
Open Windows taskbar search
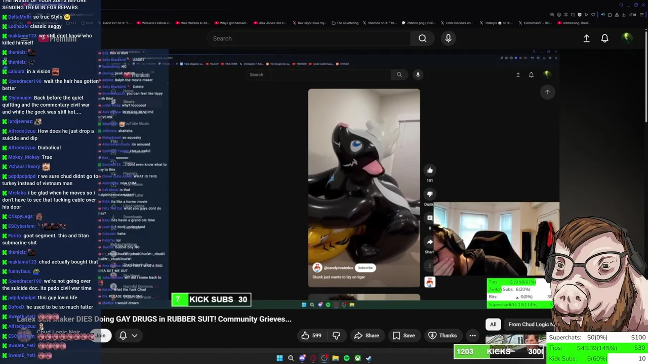[291, 358]
